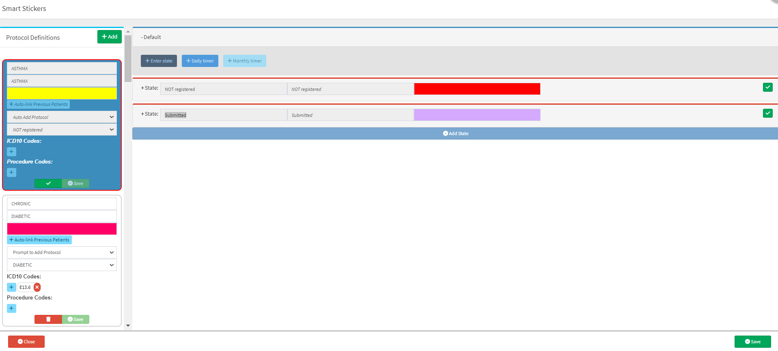
Task: Add a Monthly timer trigger
Action: pos(245,61)
